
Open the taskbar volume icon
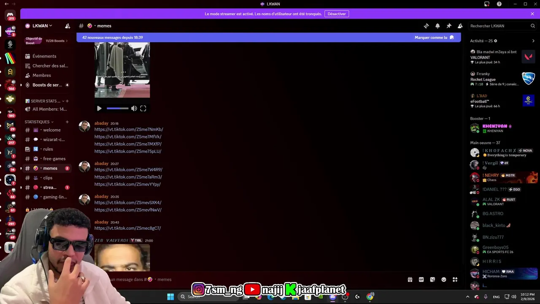[514, 297]
